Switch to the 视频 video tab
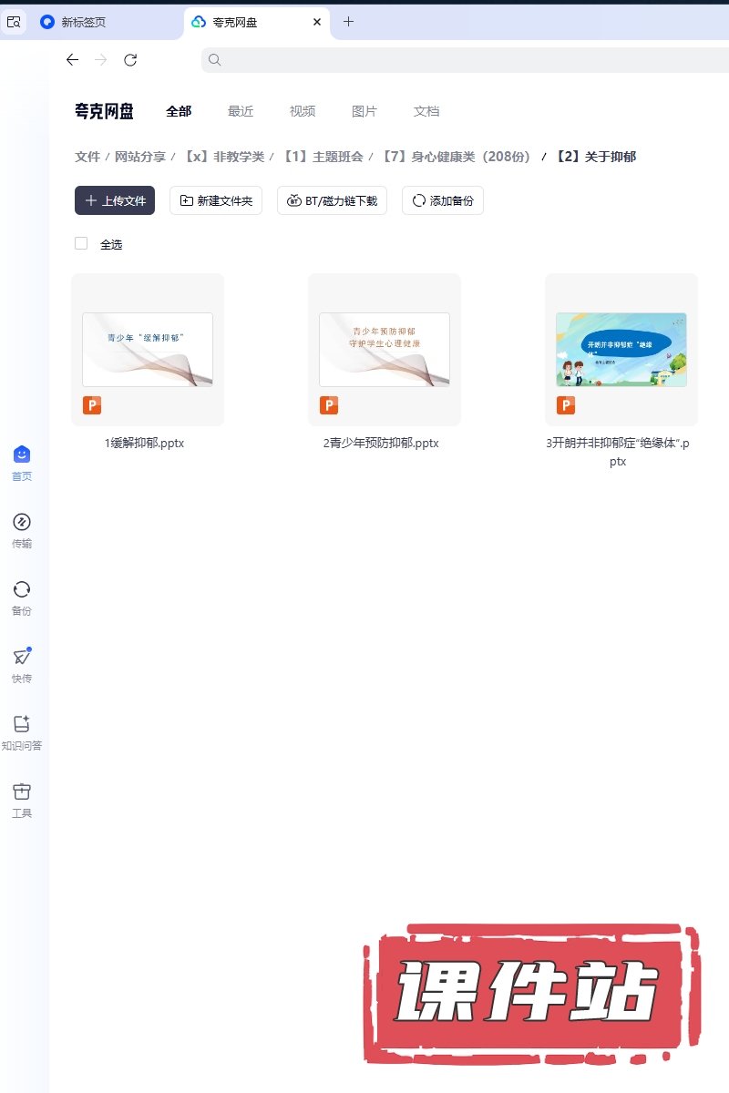 (303, 111)
